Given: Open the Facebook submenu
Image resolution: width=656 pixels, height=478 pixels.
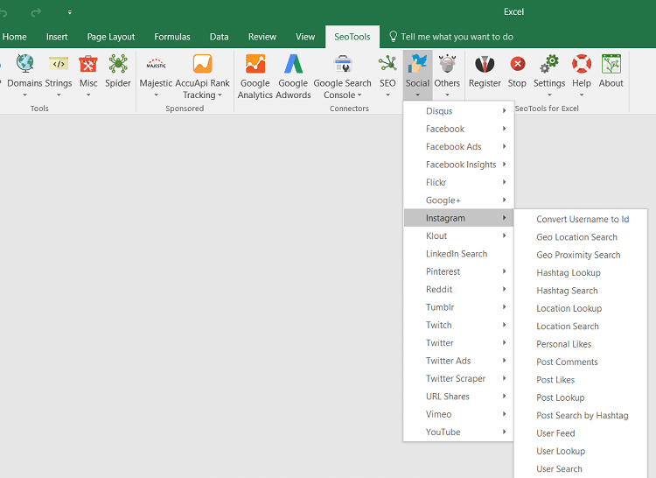Looking at the screenshot, I should tap(458, 129).
